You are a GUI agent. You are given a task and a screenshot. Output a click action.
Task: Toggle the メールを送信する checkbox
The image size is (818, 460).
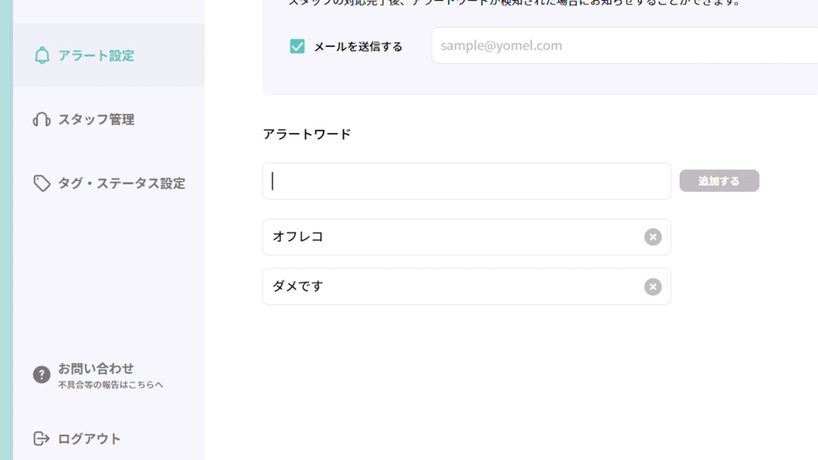[x=297, y=46]
